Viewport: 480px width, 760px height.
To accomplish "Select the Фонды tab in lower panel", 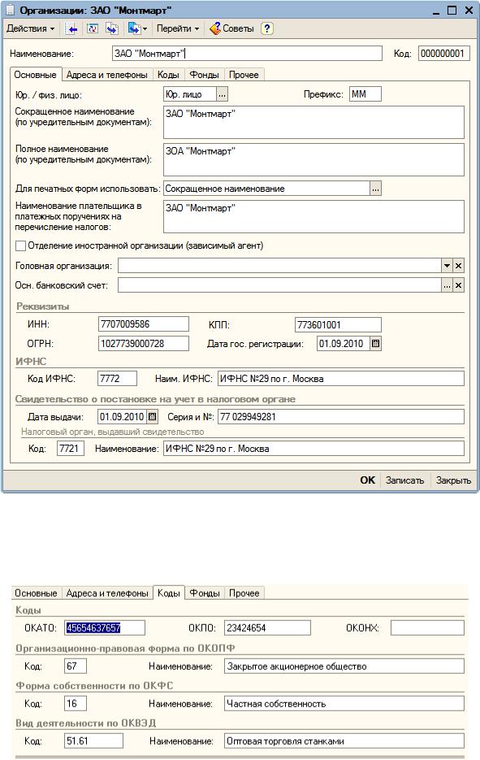I will 204,593.
